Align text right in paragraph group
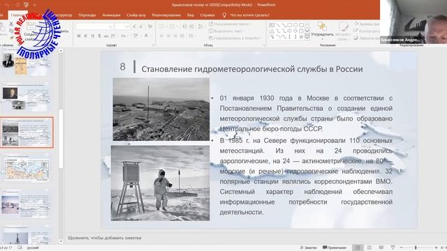 [x=175, y=36]
